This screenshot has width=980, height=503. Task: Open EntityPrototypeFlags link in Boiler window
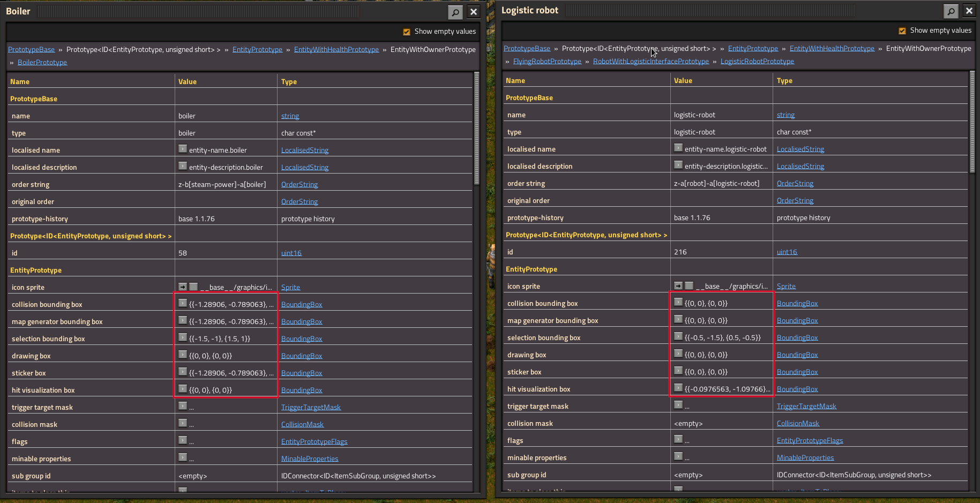(314, 441)
